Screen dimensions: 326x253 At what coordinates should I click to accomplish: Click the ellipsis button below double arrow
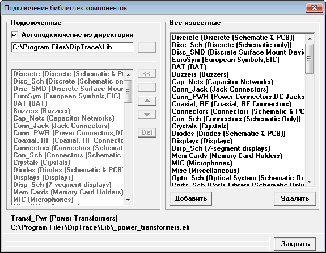pyautogui.click(x=147, y=88)
